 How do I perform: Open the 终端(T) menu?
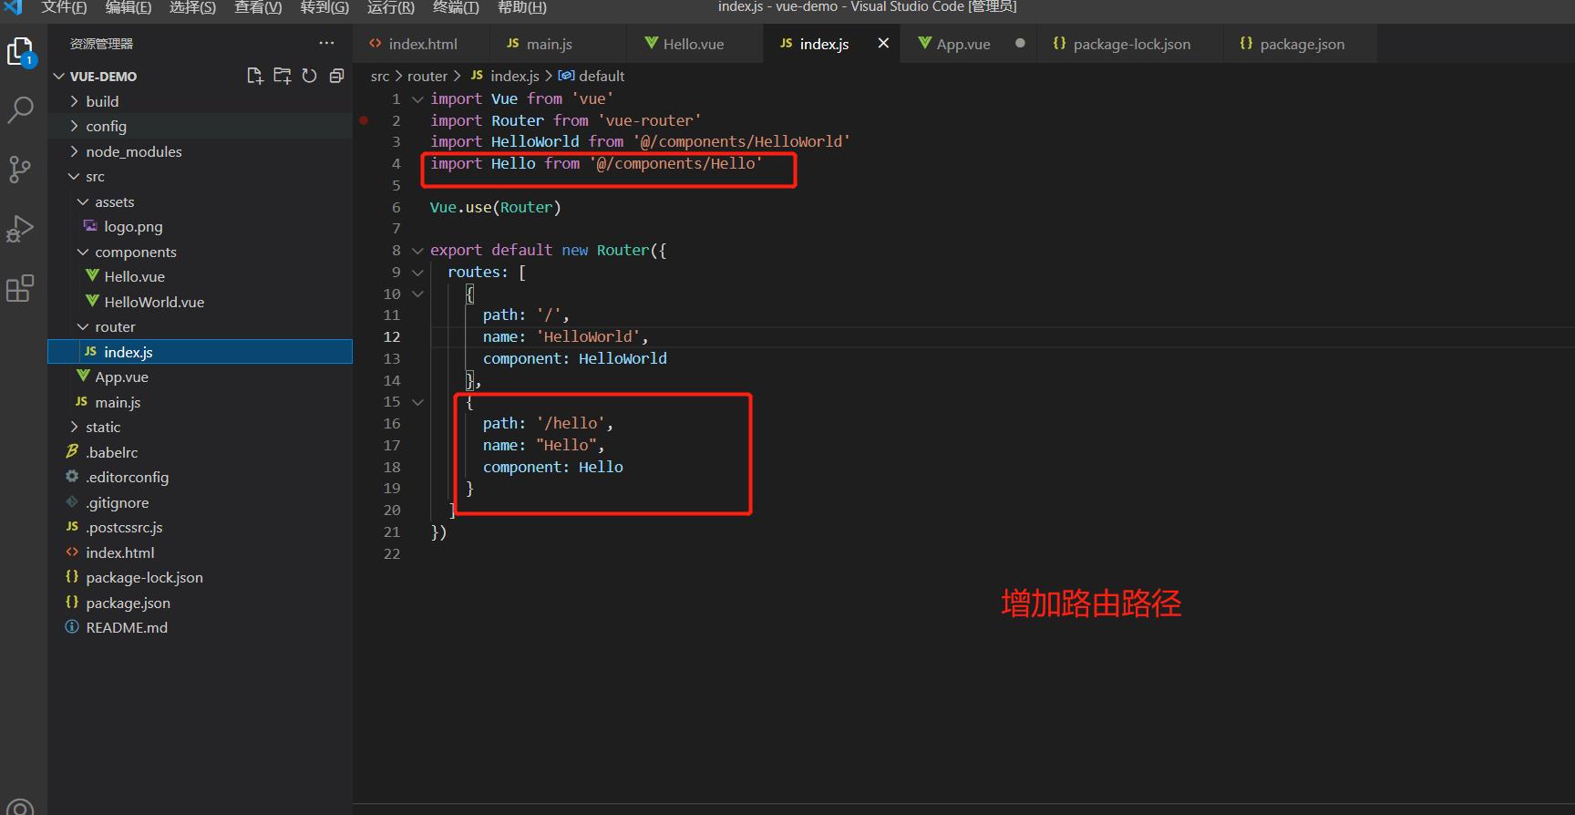456,7
